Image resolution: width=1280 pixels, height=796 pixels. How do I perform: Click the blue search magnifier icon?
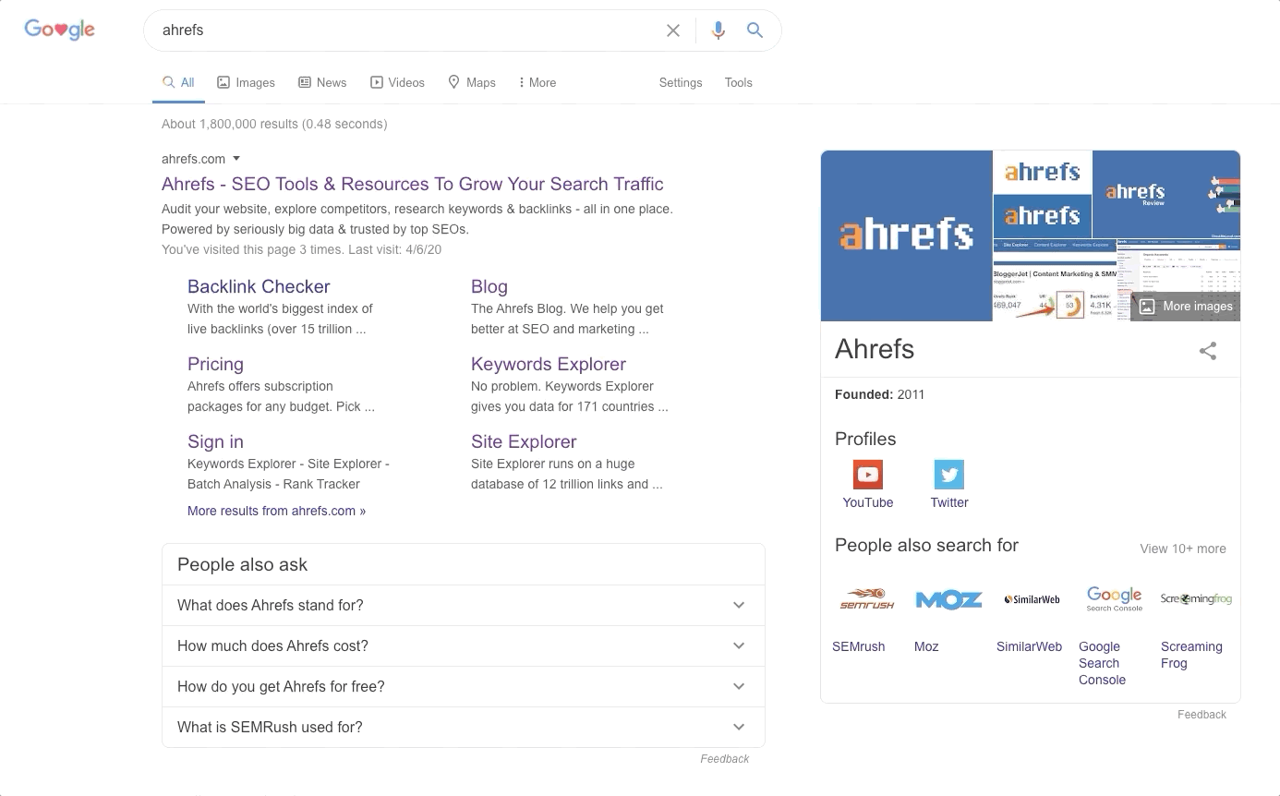point(755,30)
